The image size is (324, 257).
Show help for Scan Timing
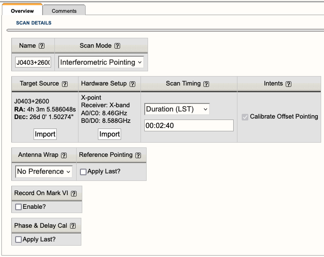(206, 84)
